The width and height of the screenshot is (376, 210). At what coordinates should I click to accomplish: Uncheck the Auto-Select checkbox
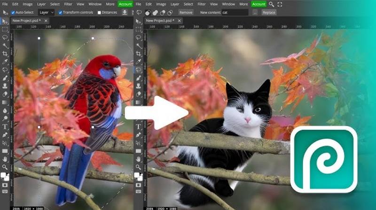coord(13,13)
